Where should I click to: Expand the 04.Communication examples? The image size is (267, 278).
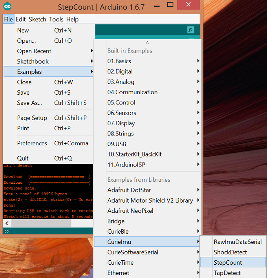pos(148,92)
